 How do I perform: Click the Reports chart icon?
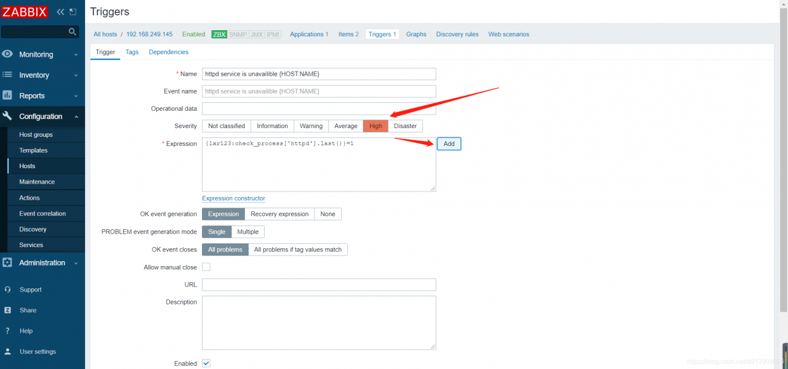[7, 95]
